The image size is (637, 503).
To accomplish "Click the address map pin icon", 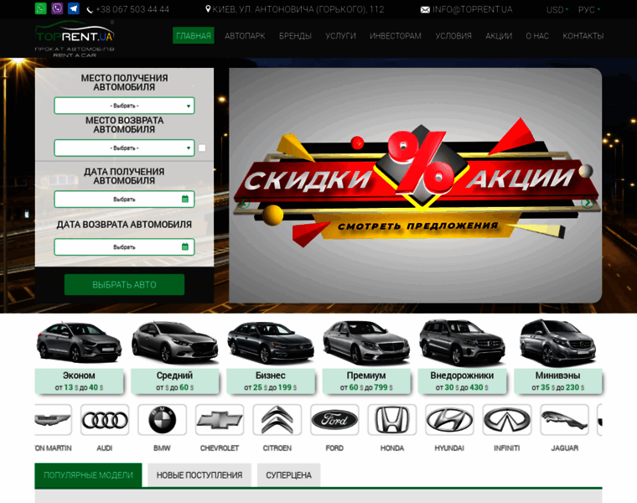I will (208, 9).
